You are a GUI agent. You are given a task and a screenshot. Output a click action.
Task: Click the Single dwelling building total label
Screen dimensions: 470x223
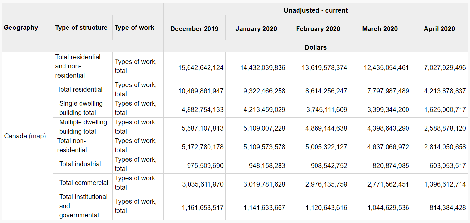pos(81,108)
